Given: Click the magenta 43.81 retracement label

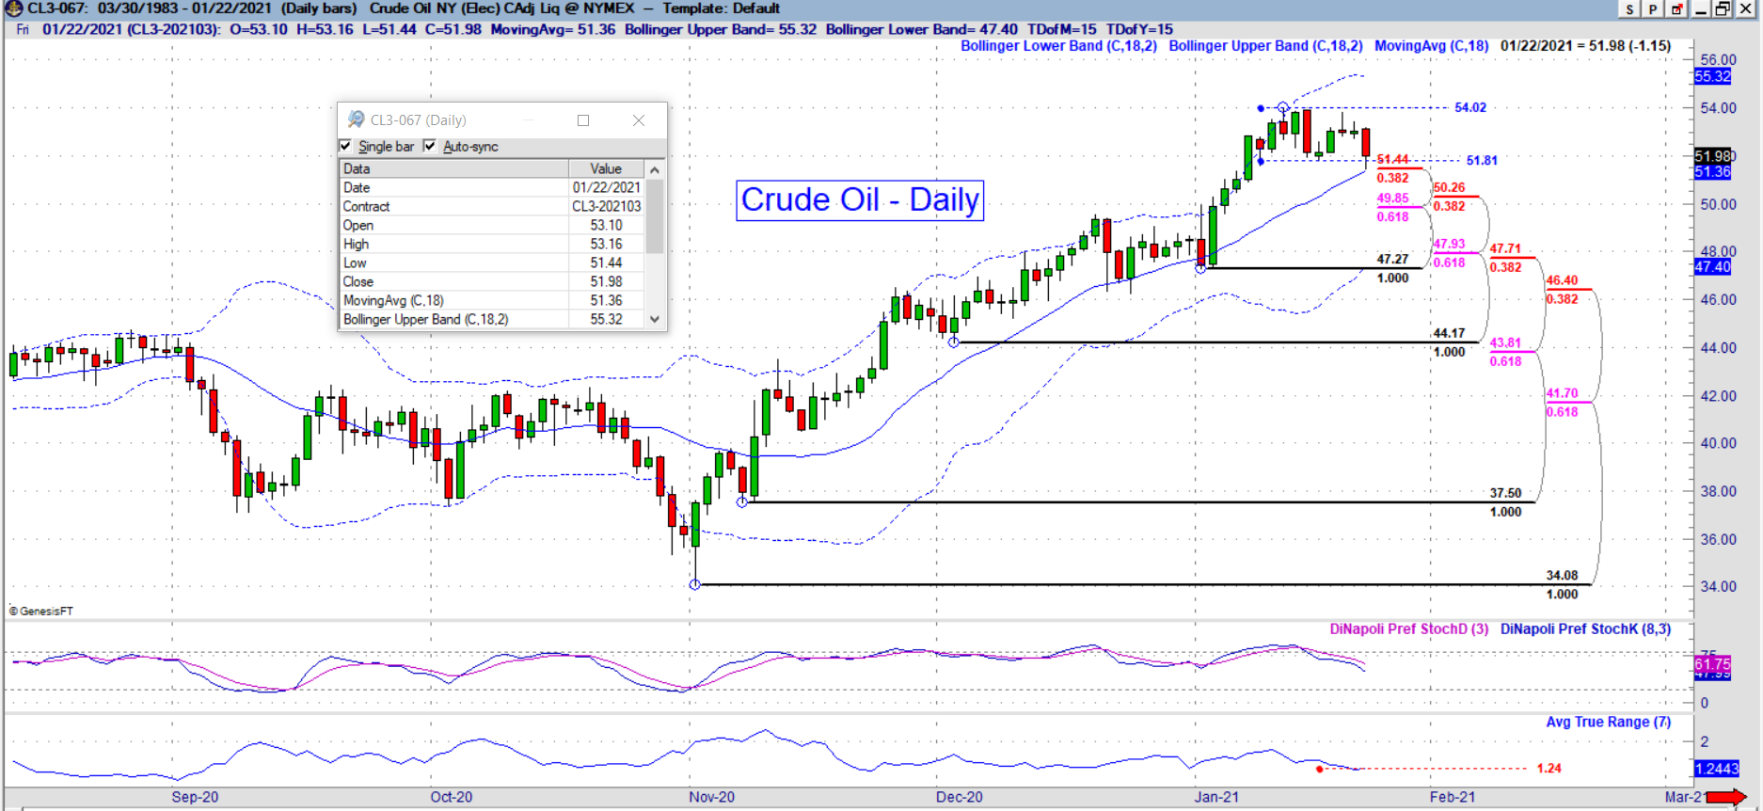Looking at the screenshot, I should (1504, 342).
